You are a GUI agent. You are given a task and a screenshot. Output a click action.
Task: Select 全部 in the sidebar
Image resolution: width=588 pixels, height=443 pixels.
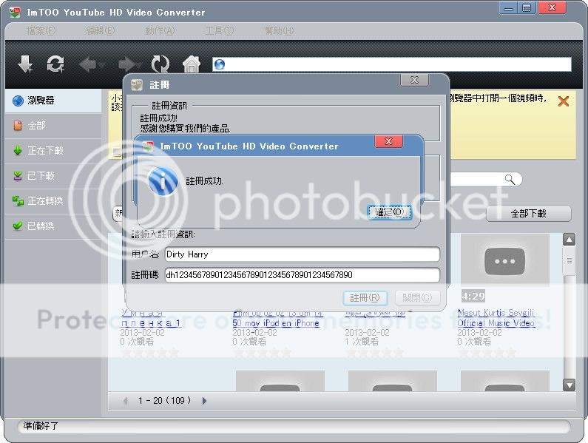[x=53, y=126]
